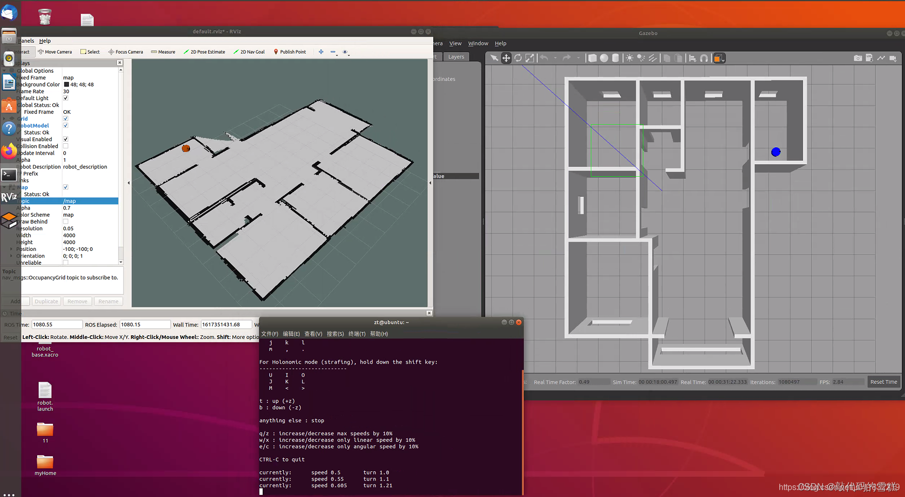This screenshot has height=497, width=905.
Task: Take a Gazebo screenshot with camera icon
Action: [x=858, y=58]
